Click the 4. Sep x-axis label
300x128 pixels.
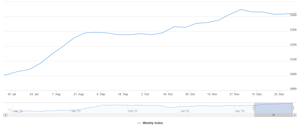101,94
